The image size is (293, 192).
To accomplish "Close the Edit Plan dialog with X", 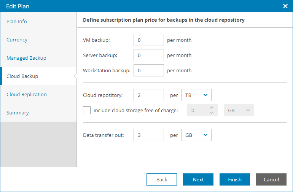I will (285, 6).
